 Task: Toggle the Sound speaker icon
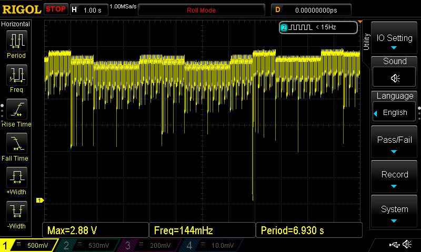395,78
